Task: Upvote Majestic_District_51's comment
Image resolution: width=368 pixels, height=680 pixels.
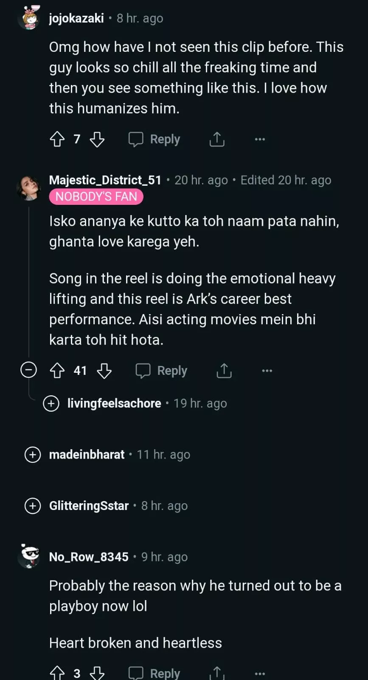Action: click(x=57, y=371)
